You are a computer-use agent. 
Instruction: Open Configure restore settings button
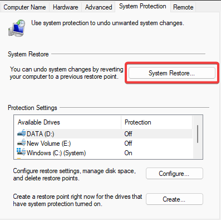[174, 174]
